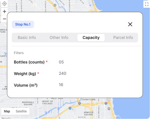The height and width of the screenshot is (119, 150).
Task: Click the Weight value 240
Action: (x=63, y=73)
